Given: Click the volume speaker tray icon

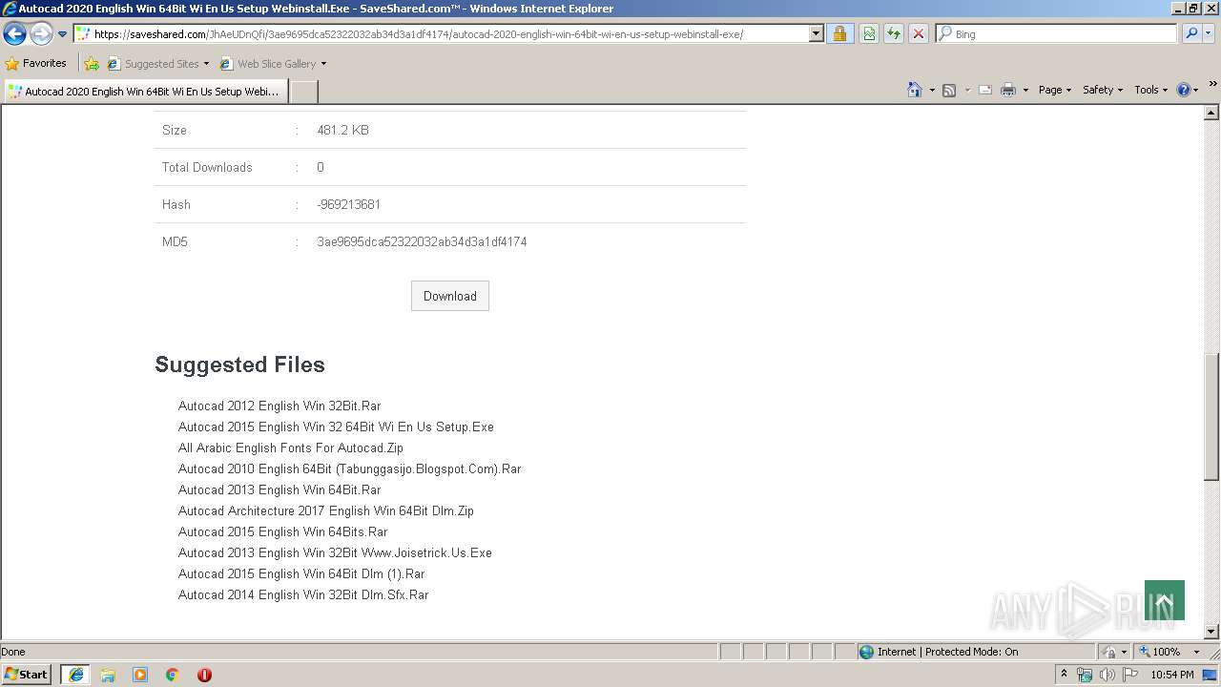Looking at the screenshot, I should (1107, 675).
